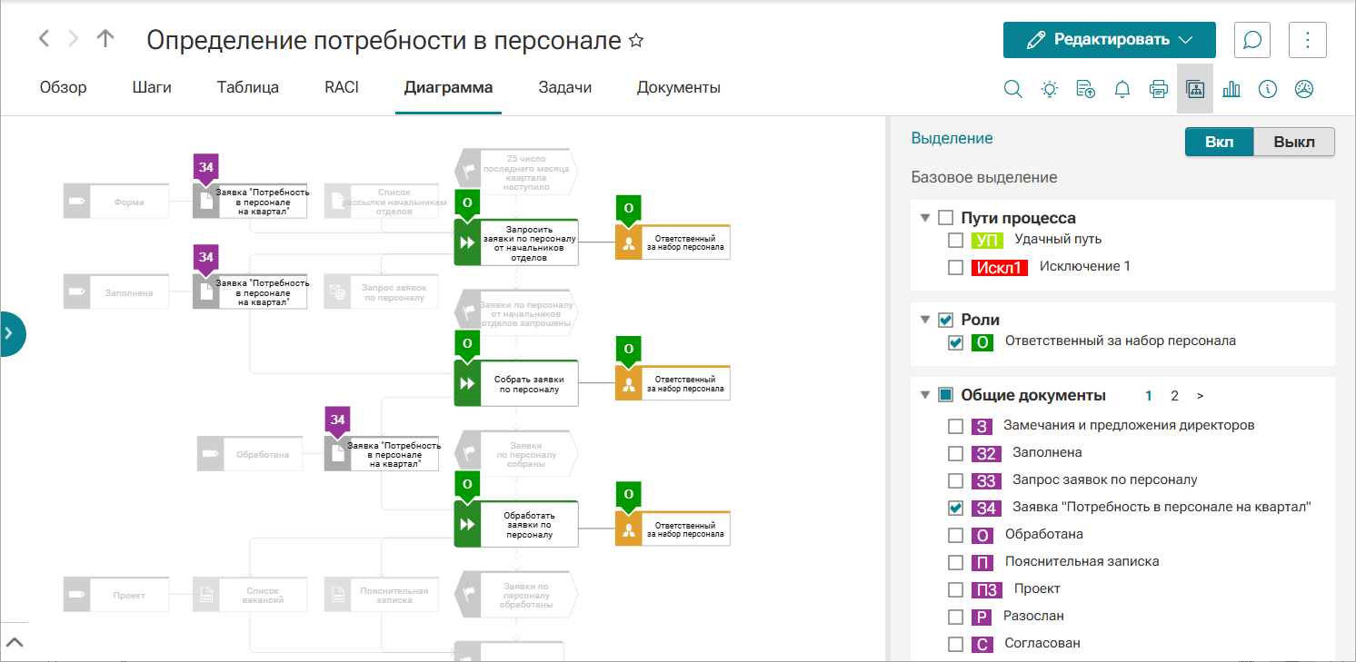Click the next page arrow in Общие документы
Screen dimensions: 1356x662
pos(1200,396)
